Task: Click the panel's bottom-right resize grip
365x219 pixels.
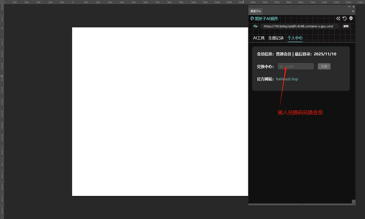Action: coord(353,202)
